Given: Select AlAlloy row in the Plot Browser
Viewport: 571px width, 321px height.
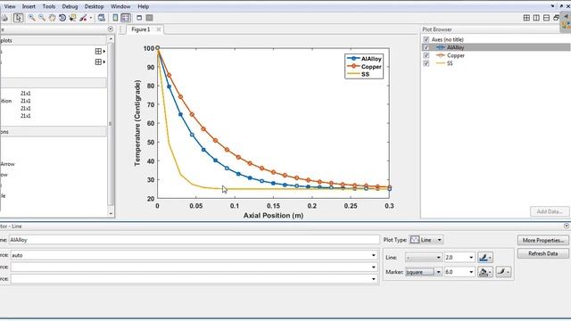Looking at the screenshot, I should [496, 47].
